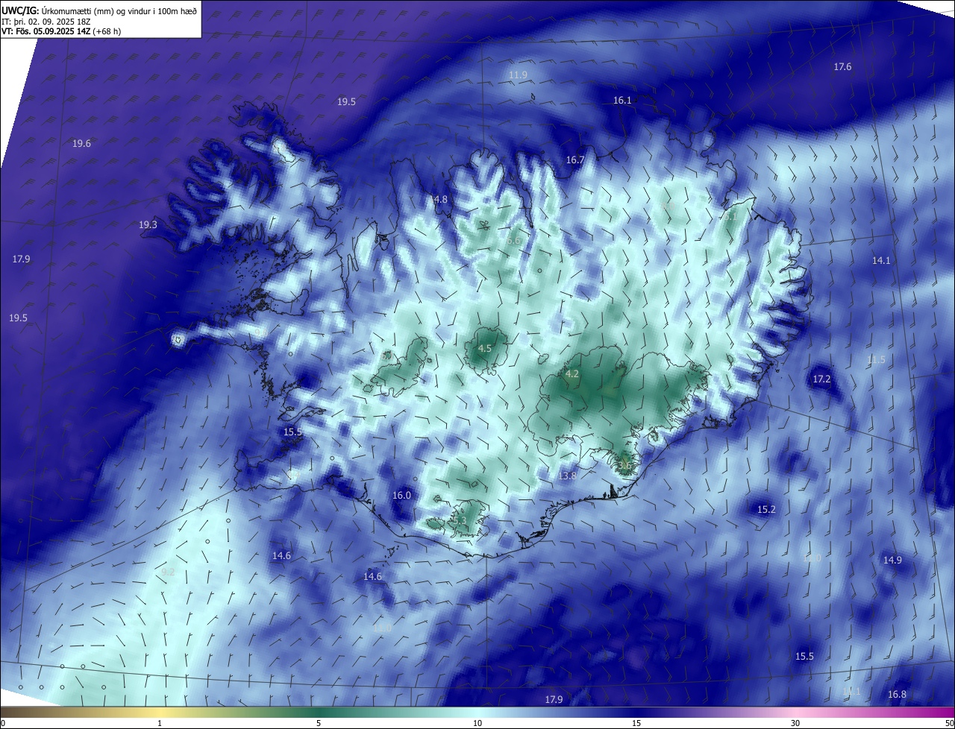Click the colour scale tick label 10

point(477,723)
